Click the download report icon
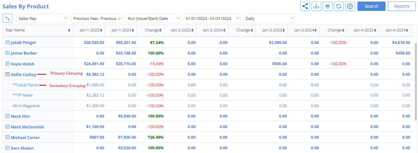 [316, 6]
